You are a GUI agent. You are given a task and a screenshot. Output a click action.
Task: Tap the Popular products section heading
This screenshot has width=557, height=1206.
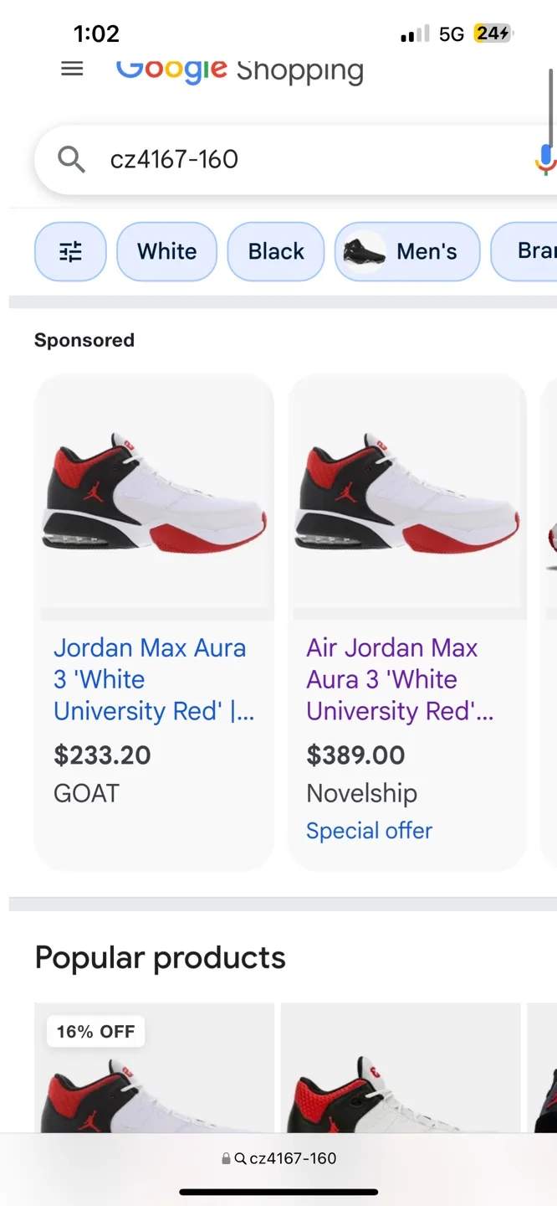[x=160, y=957]
